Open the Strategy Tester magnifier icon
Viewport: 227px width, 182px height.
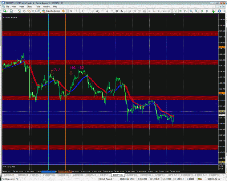pyautogui.click(x=39, y=11)
